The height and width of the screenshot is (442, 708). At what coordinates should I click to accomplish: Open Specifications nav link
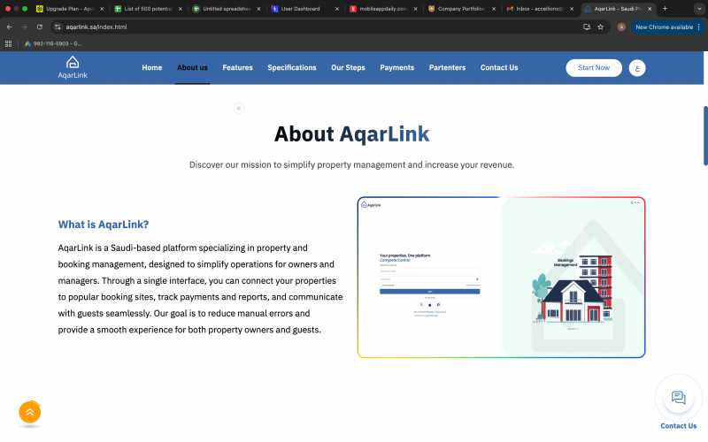292,68
